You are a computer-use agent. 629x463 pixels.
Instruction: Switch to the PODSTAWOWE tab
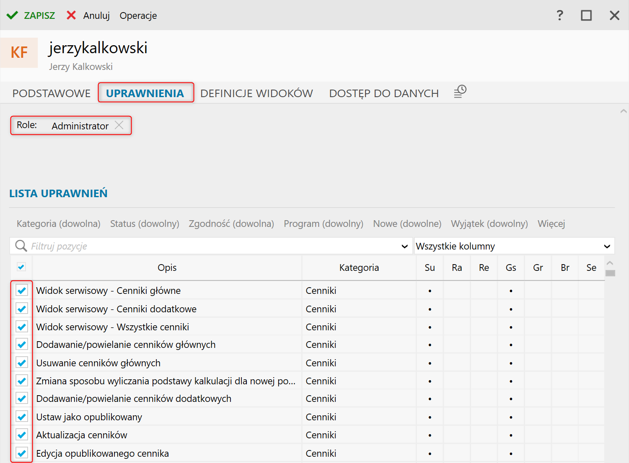click(x=52, y=93)
